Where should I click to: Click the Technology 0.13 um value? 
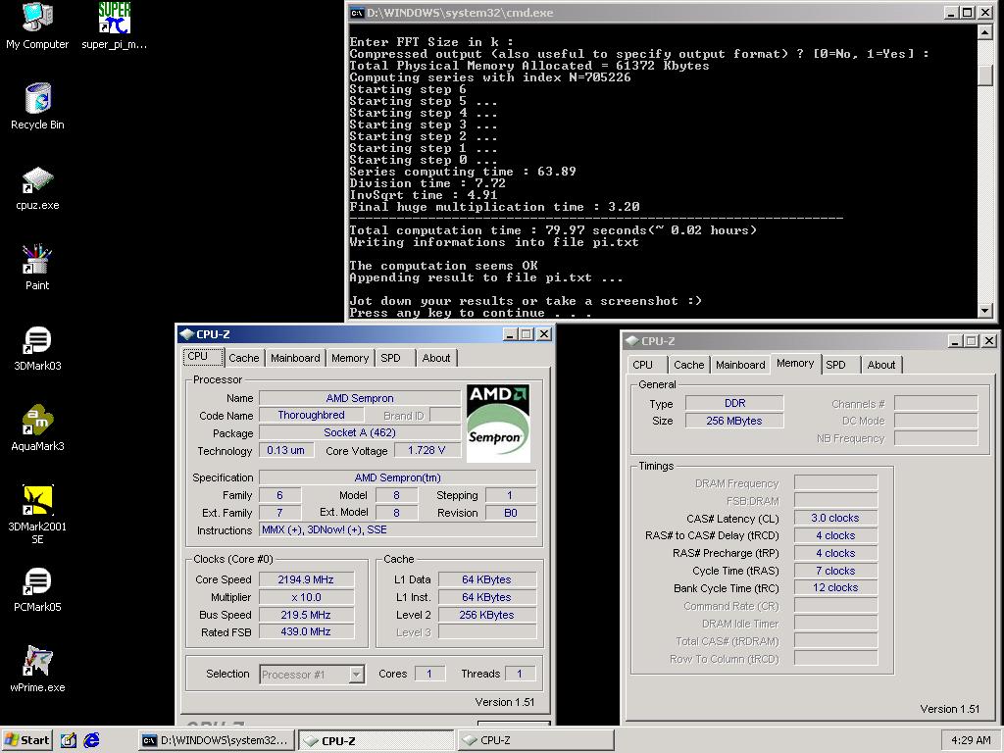coord(286,450)
